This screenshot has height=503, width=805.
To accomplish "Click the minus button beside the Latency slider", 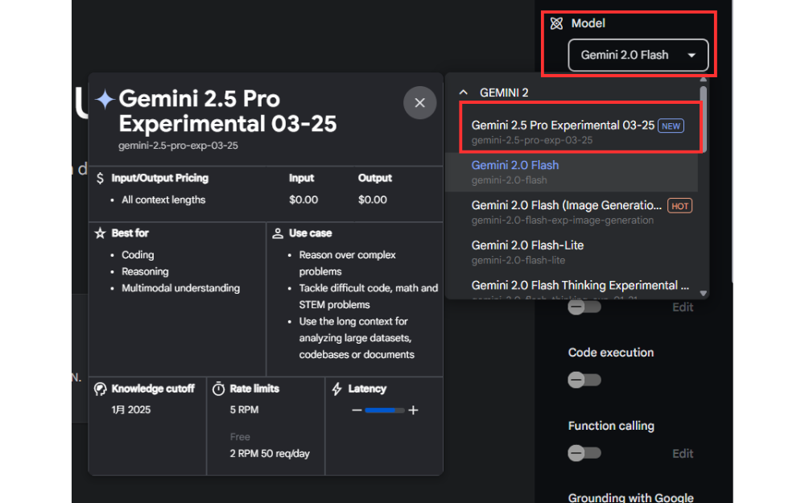I will click(357, 410).
